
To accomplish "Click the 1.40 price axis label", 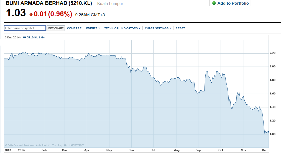I will [272, 107].
